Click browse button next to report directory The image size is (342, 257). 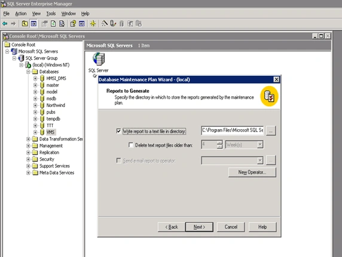point(271,131)
